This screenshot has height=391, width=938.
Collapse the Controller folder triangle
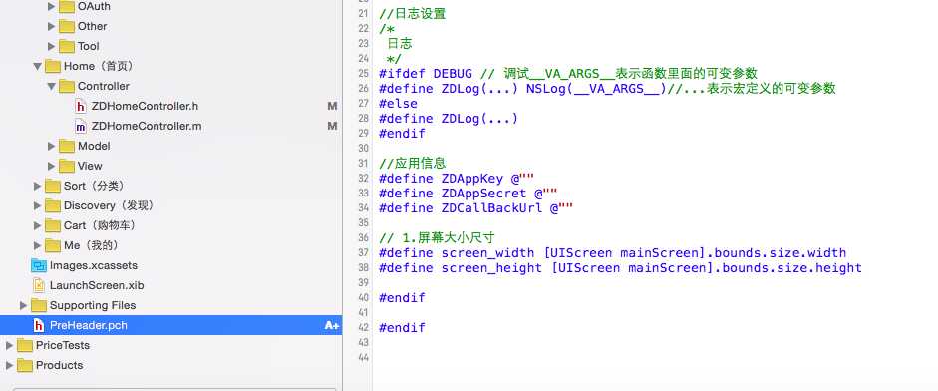(x=52, y=86)
